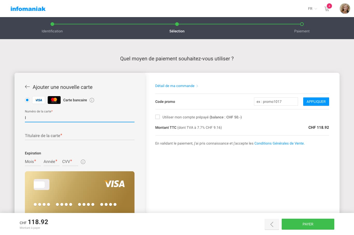Click the APPLIQUER promo button

coord(316,102)
